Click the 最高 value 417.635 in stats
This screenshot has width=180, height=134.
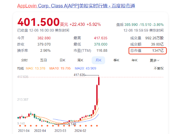100,38
